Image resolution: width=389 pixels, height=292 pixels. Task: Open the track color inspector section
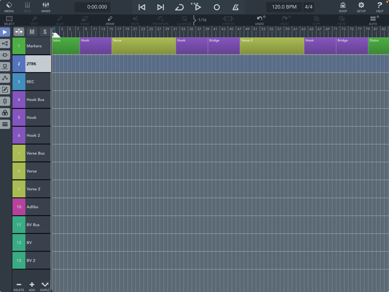5,113
